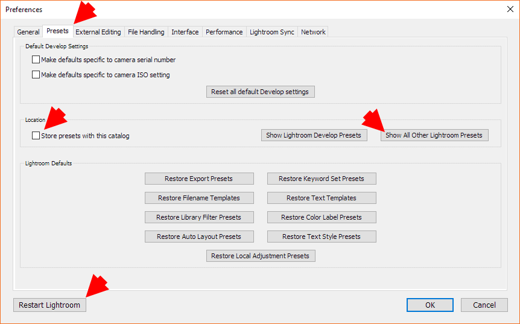Click Restore Filename Templates
Image resolution: width=520 pixels, height=324 pixels.
199,198
